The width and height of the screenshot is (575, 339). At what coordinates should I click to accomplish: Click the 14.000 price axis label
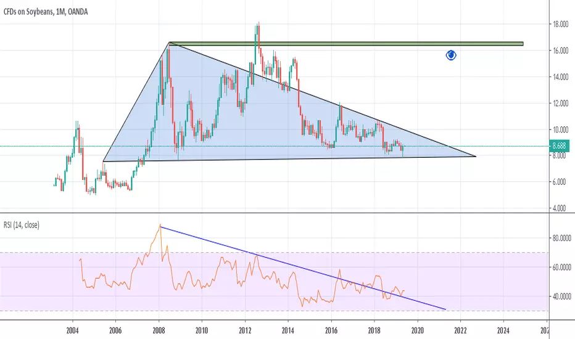coord(561,77)
